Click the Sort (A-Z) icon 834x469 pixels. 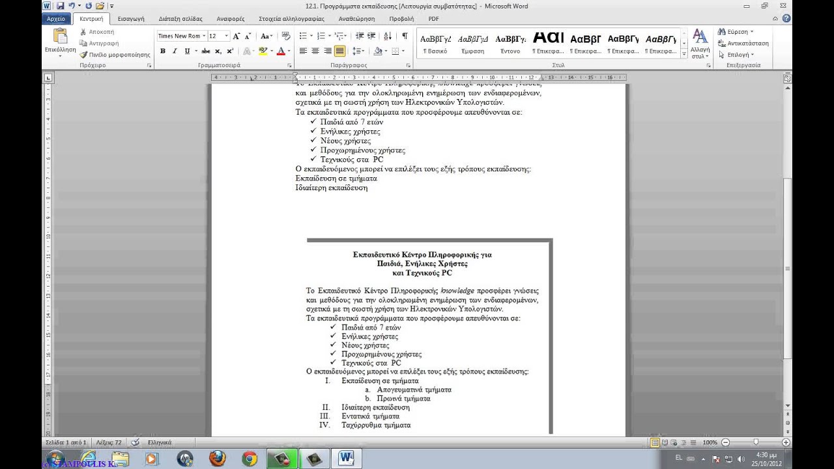[x=388, y=36]
